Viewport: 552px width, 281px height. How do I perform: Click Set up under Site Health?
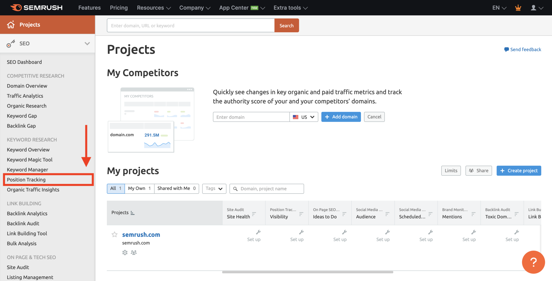[254, 239]
